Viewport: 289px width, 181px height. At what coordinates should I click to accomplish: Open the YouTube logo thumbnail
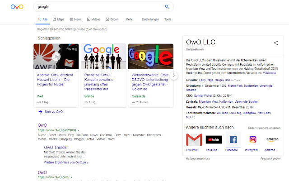(214, 140)
